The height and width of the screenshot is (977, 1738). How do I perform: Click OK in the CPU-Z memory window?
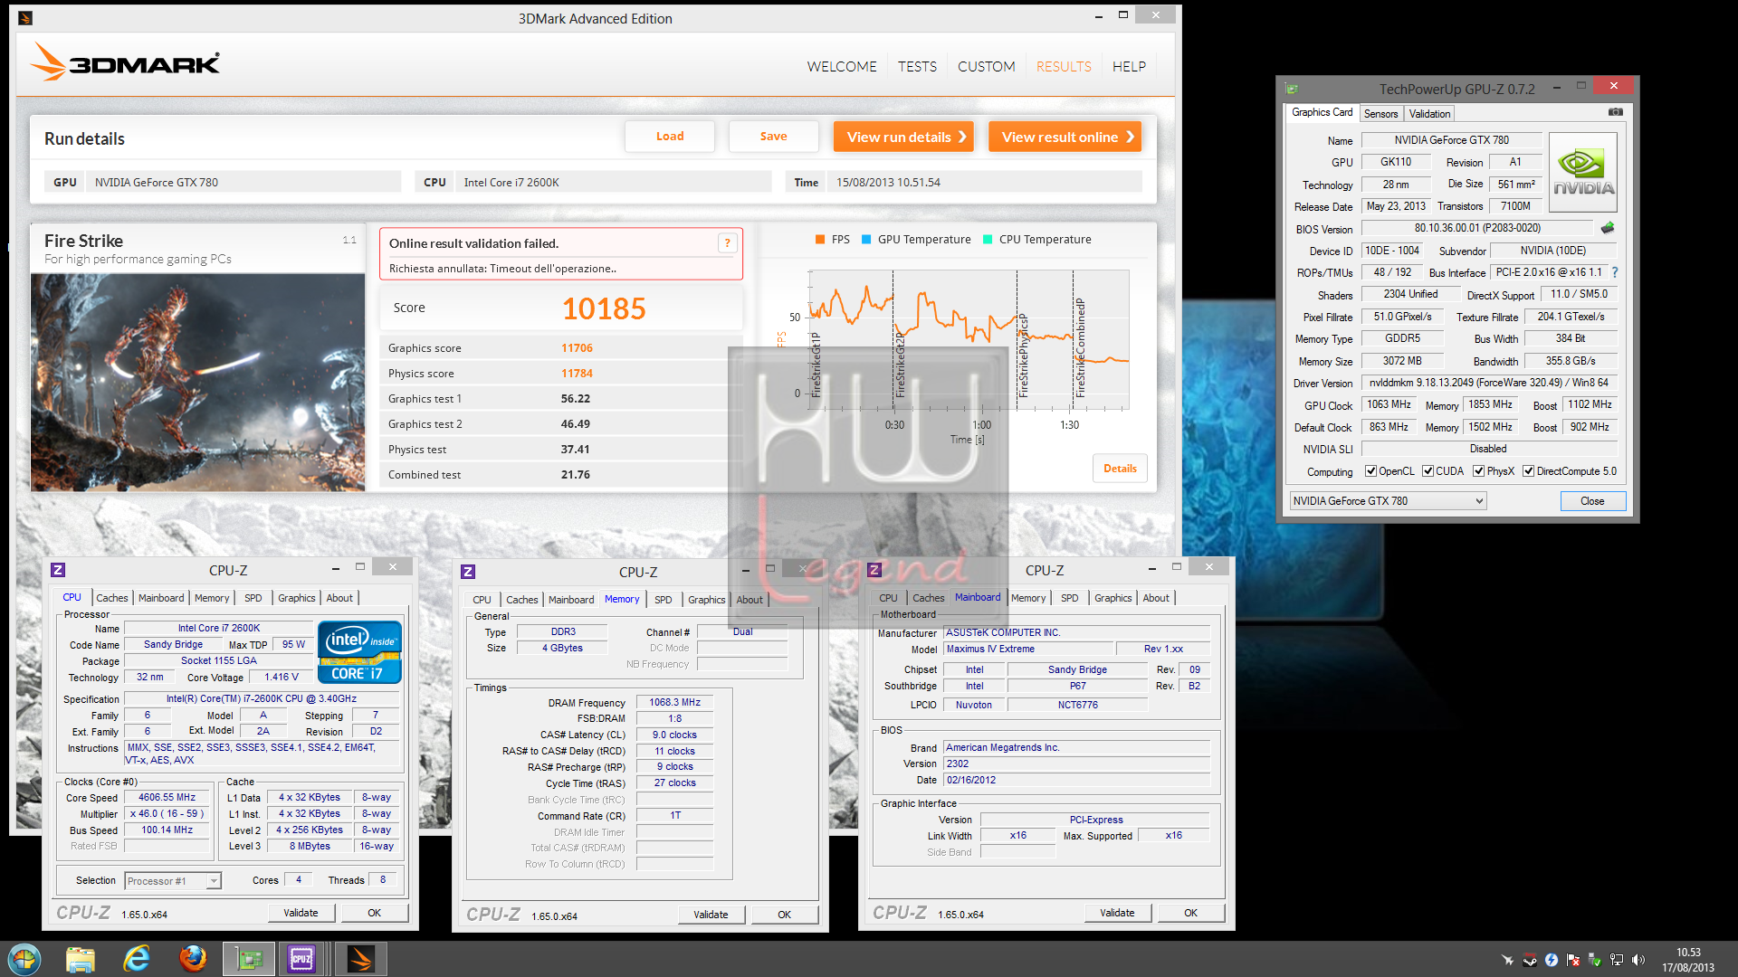[784, 915]
